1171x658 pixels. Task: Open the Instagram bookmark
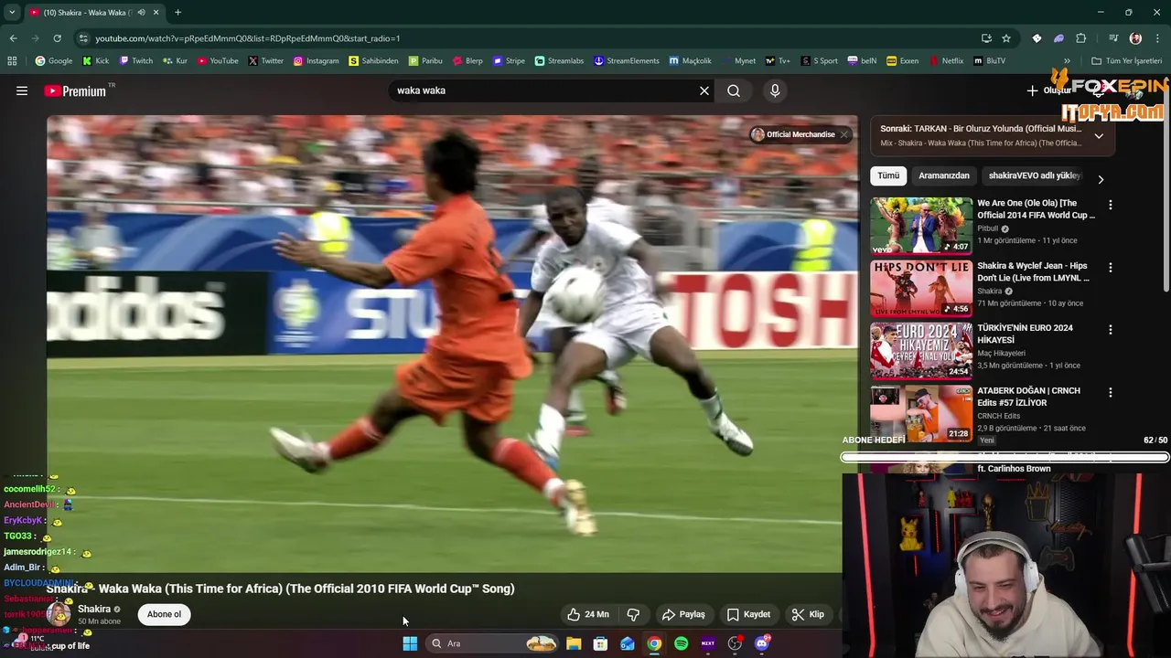(316, 61)
